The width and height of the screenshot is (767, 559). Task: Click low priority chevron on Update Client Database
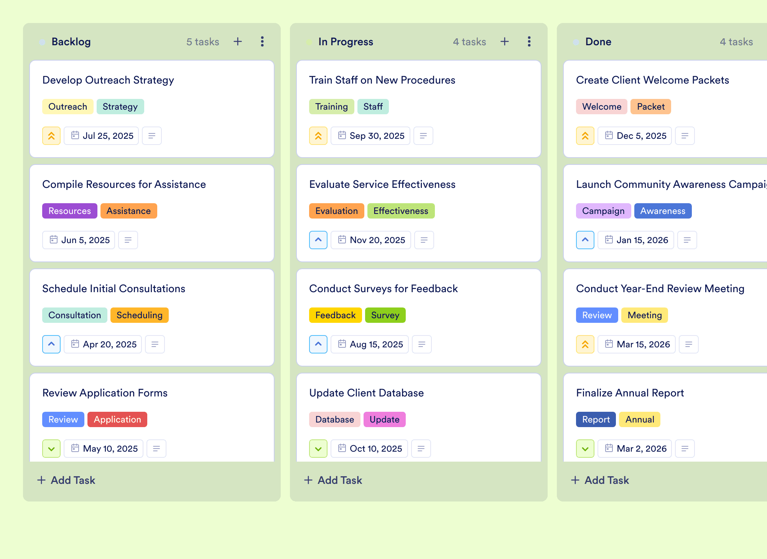318,449
